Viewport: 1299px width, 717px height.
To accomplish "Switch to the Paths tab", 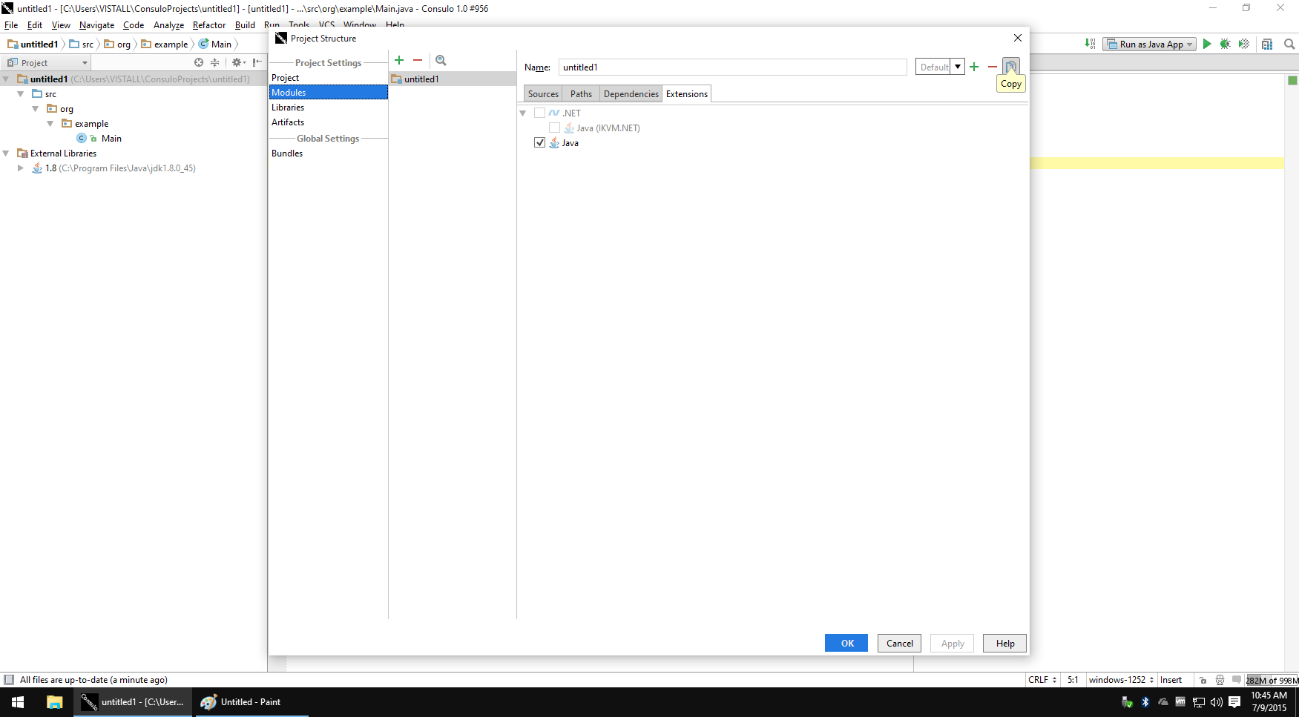I will pos(581,93).
